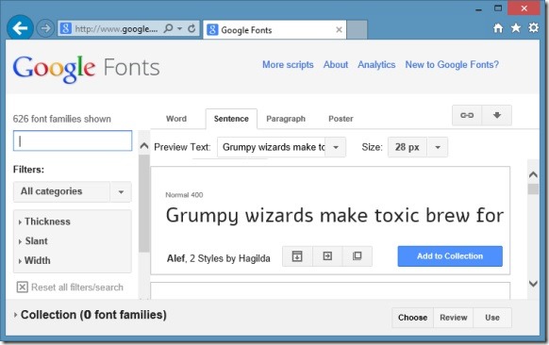Click the download collection arrow icon
Viewport: 549px width, 345px height.
coord(497,115)
